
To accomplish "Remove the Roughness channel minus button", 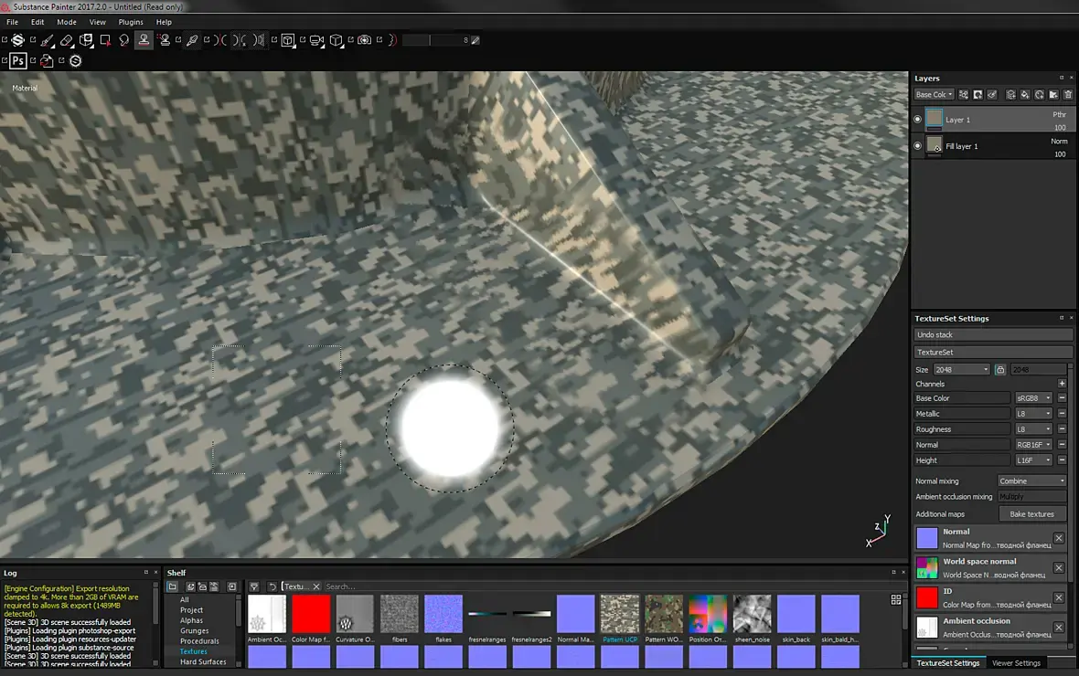I will tap(1062, 429).
